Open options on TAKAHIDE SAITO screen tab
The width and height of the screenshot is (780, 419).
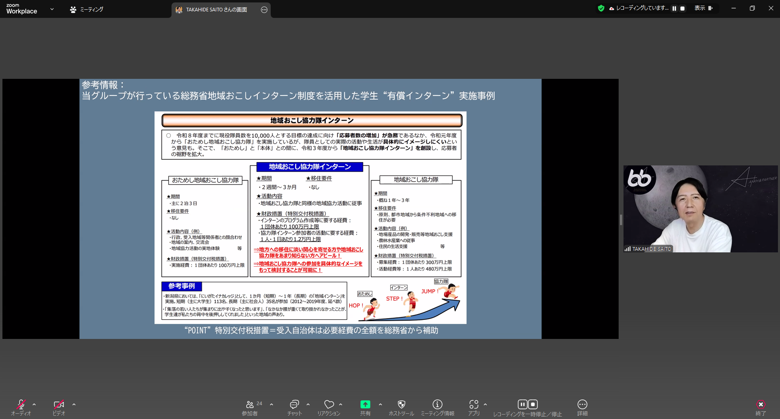click(264, 10)
